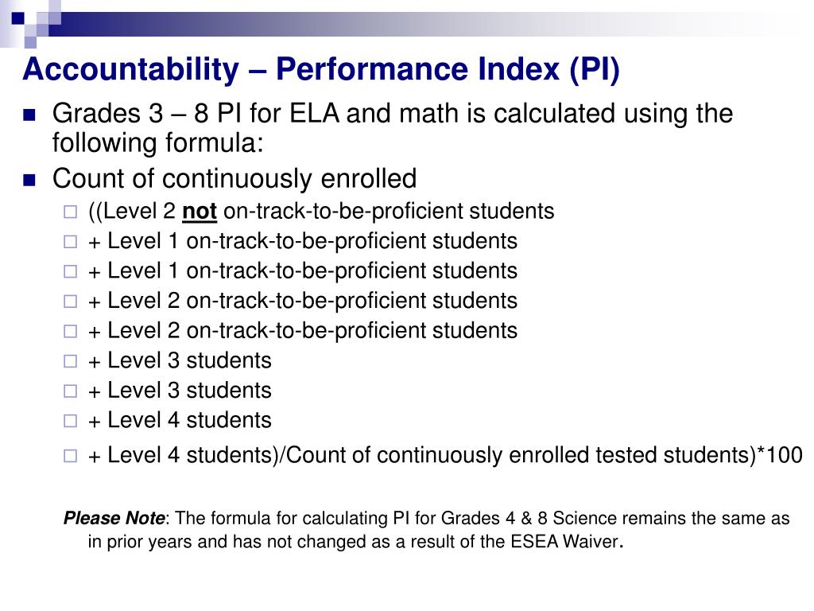Click the bold italic "Please Note" text

(114, 520)
